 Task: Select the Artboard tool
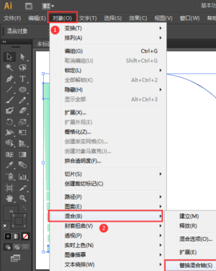pos(9,188)
